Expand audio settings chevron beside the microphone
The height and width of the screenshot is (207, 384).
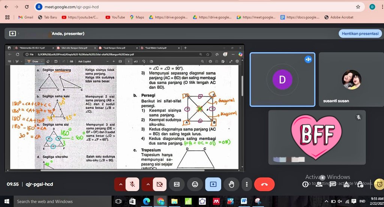(x=120, y=184)
